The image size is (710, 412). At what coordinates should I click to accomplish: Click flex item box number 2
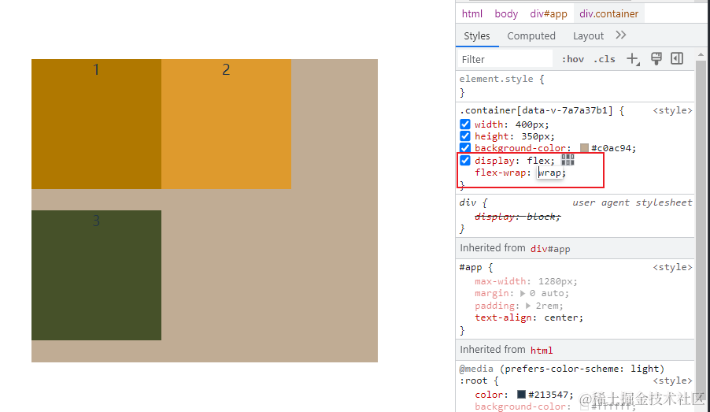(x=226, y=124)
